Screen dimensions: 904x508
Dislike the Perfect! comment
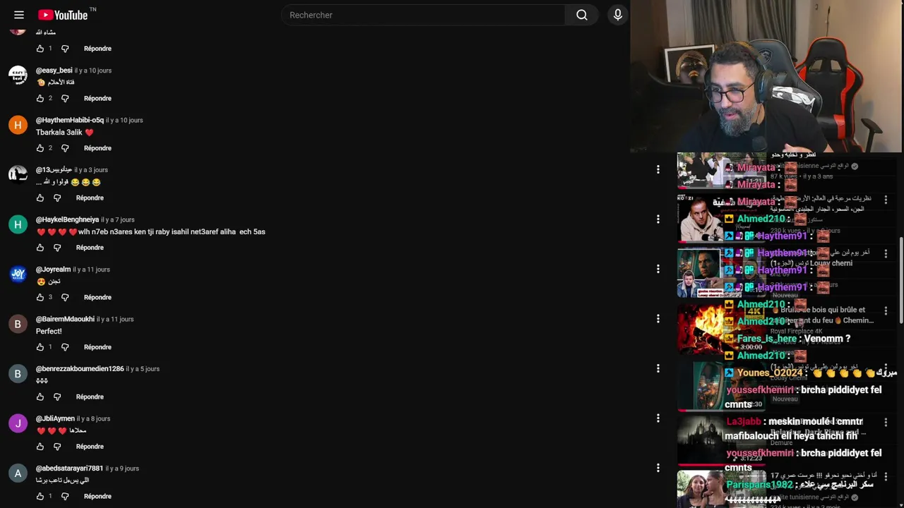pyautogui.click(x=65, y=347)
